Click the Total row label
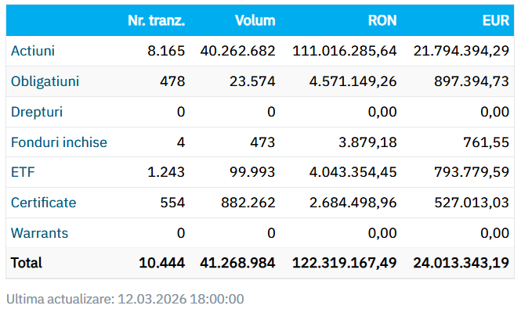Viewport: 521px width, 309px height. click(x=27, y=263)
